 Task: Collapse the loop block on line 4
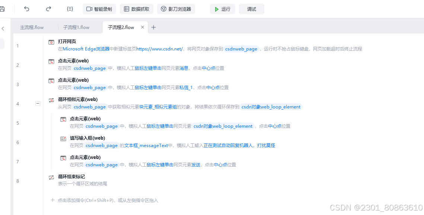coord(38,103)
